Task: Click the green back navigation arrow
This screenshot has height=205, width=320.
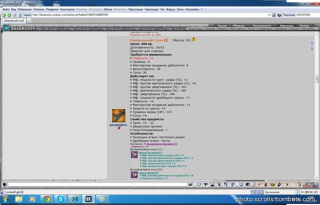Action: (x=4, y=15)
